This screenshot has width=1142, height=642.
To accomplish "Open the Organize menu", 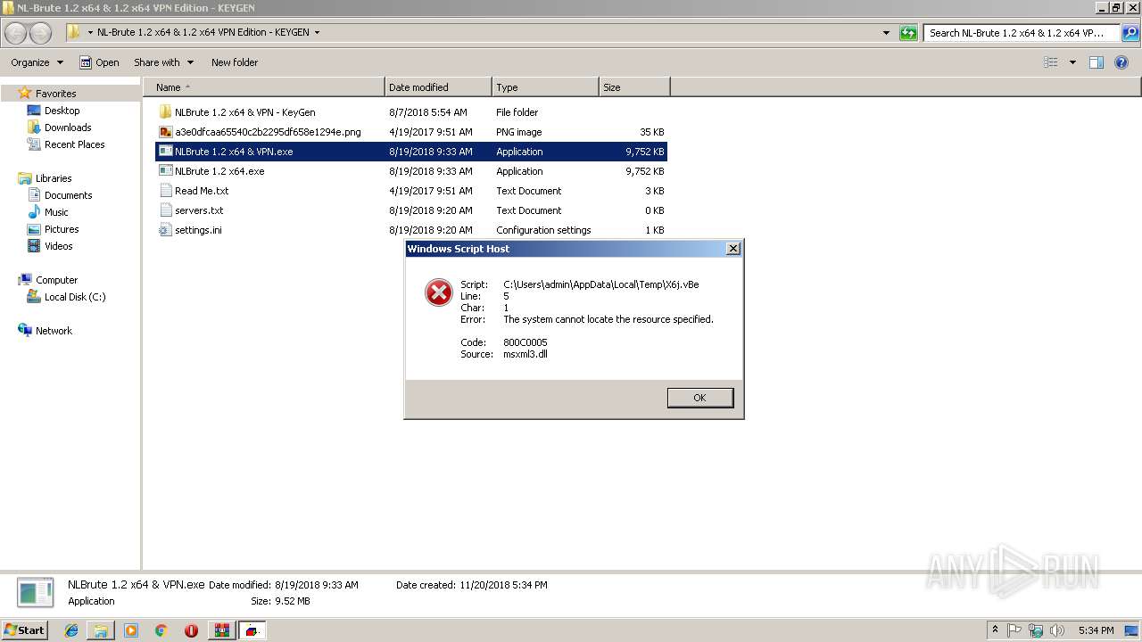I will tap(37, 62).
